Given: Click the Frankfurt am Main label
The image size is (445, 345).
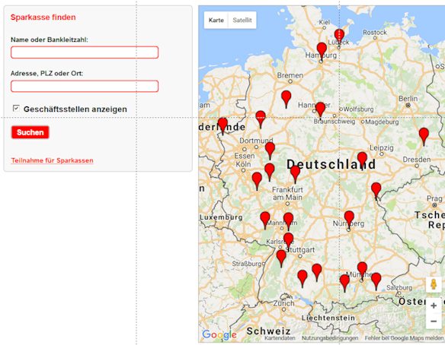Looking at the screenshot, I should pos(287,194).
